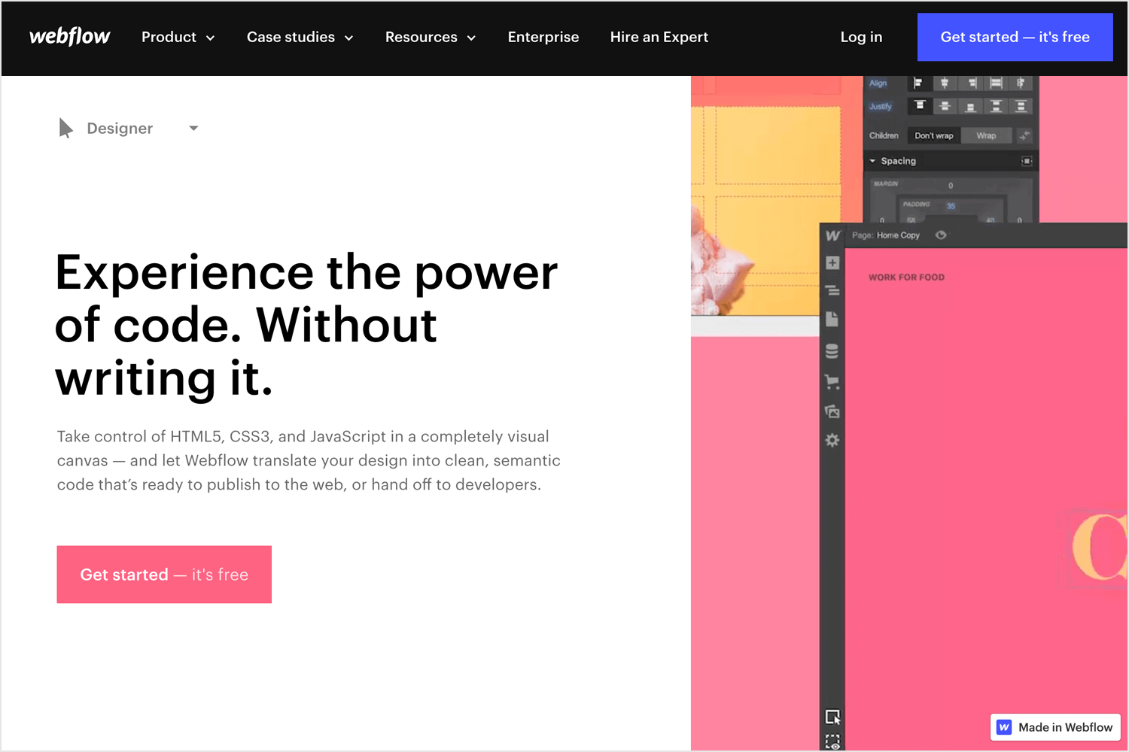Viewport: 1129px width, 752px height.
Task: Expand the Case studies menu
Action: point(300,37)
